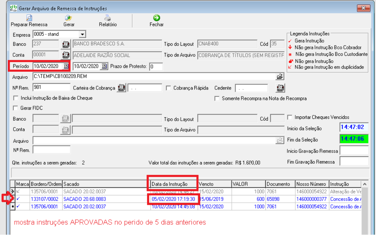Select the row for SACADO 20.68.0883
Image resolution: width=376 pixels, height=235 pixels.
pyautogui.click(x=85, y=199)
